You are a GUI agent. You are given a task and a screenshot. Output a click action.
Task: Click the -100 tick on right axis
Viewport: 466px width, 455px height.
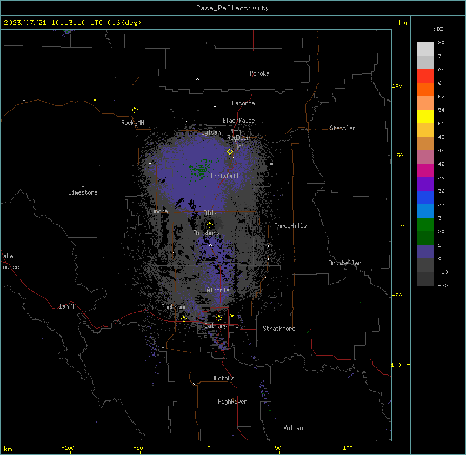[x=395, y=365]
